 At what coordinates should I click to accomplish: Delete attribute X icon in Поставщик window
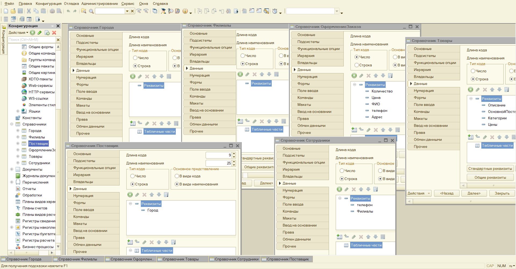144,195
